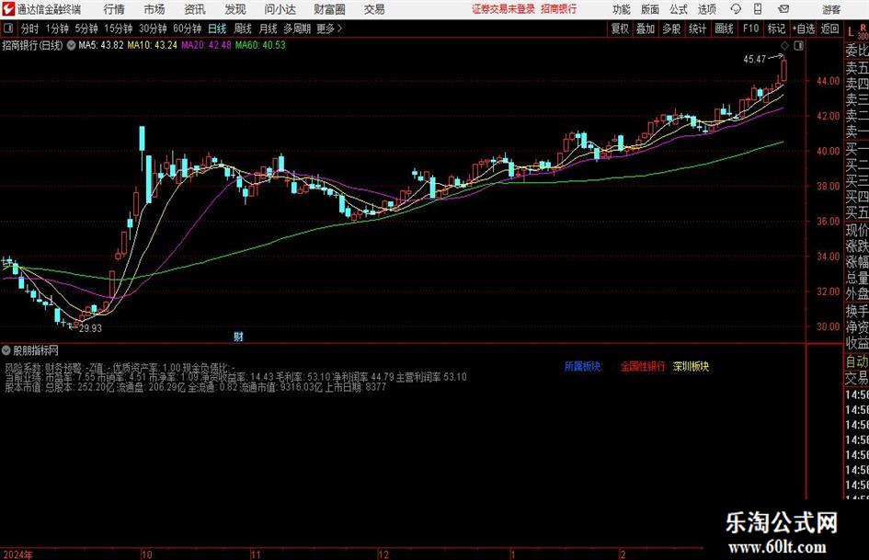Open the 资讯 menu
869x560 pixels.
tap(195, 9)
